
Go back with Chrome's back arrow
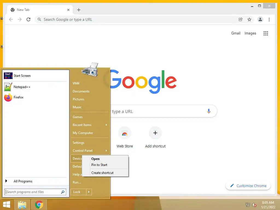tap(11, 19)
